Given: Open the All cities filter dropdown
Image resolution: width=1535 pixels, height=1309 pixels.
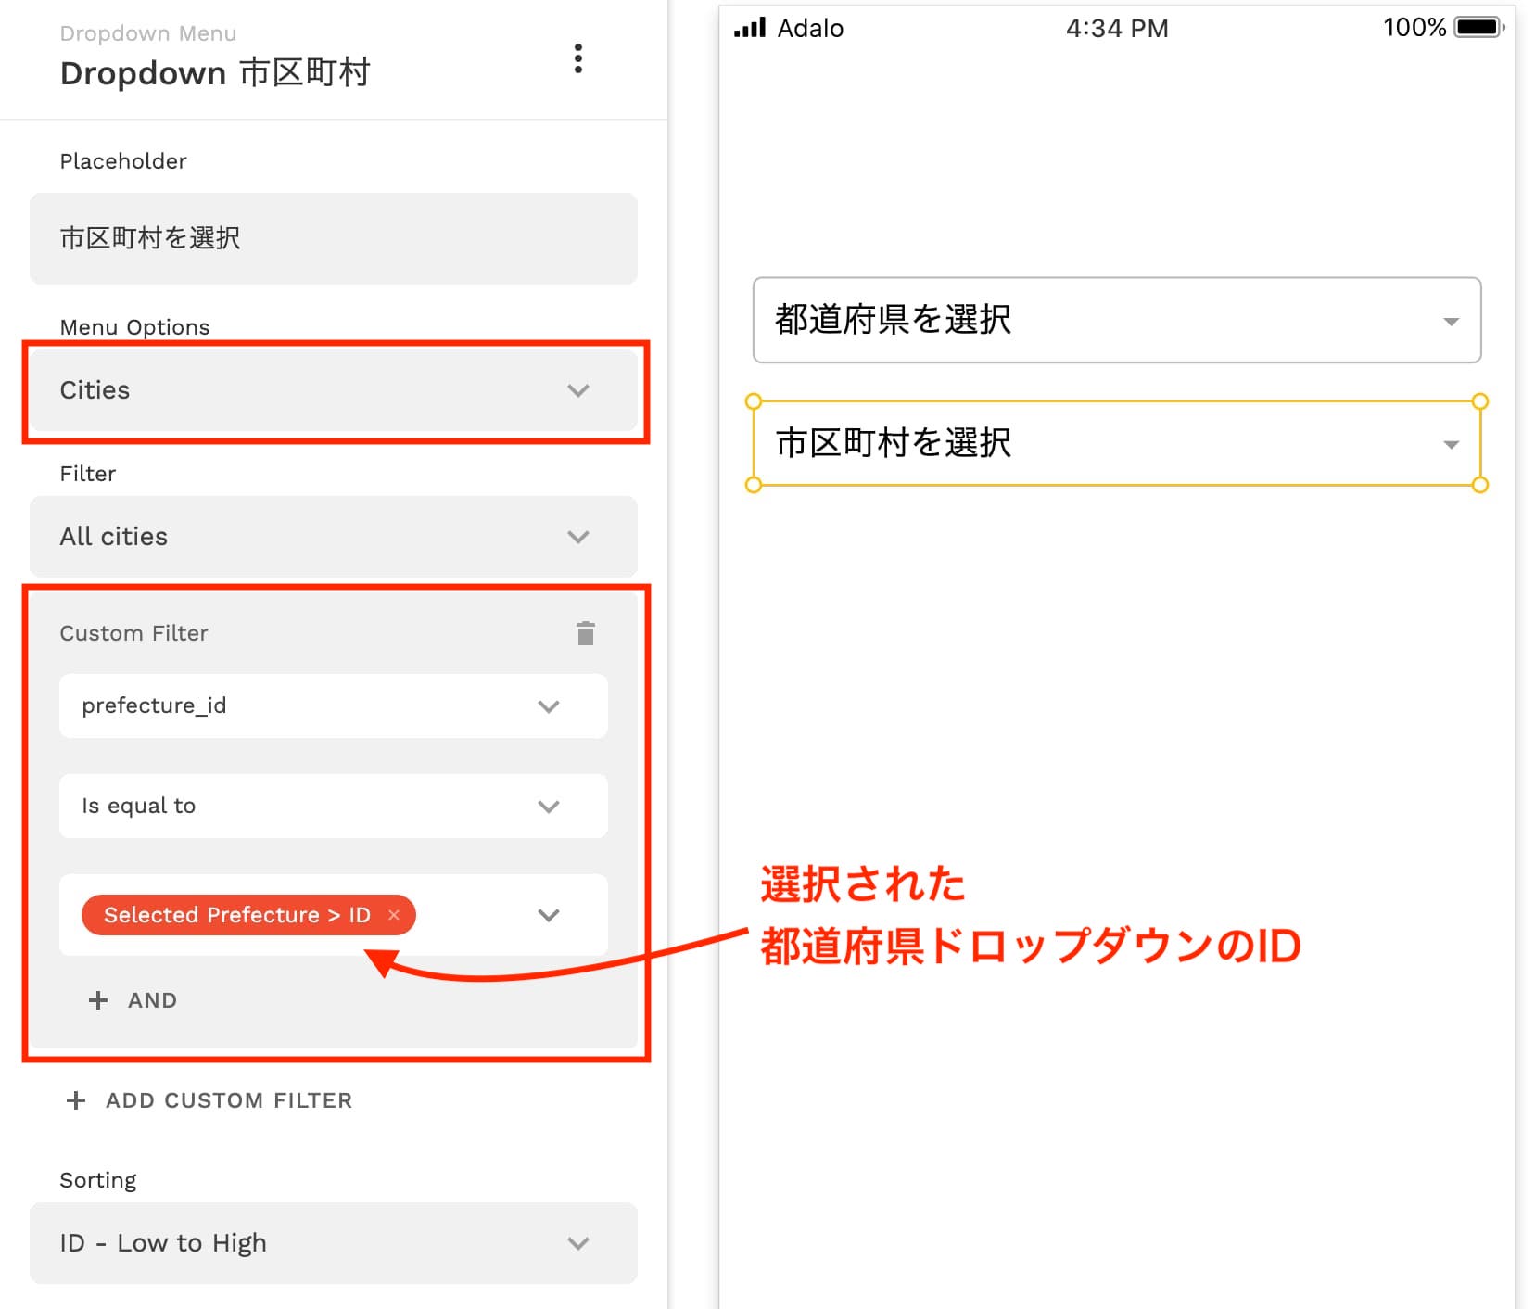Looking at the screenshot, I should [x=334, y=537].
